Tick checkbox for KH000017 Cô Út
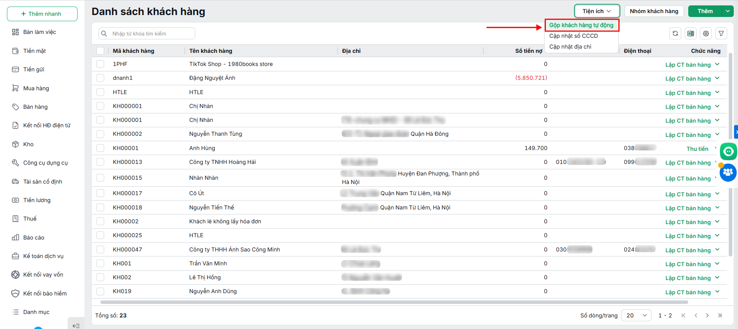The width and height of the screenshot is (738, 329). 100,193
